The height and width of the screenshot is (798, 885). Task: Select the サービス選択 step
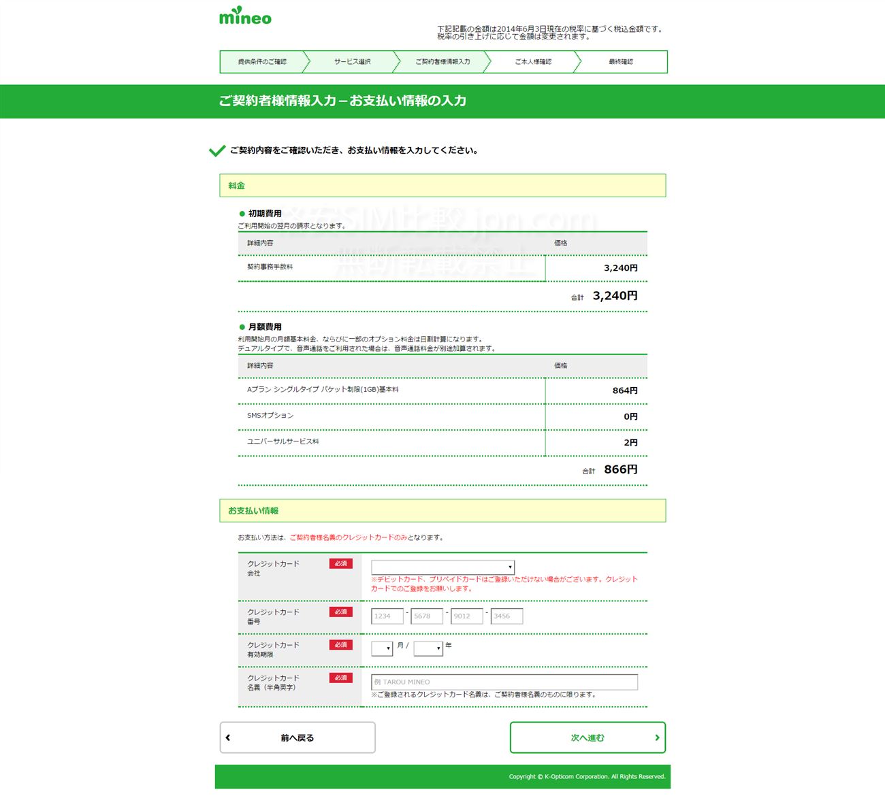tap(352, 62)
